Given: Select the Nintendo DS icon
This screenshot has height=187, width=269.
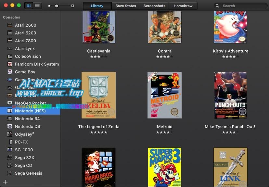Looking at the screenshot, I should pos(10,126).
